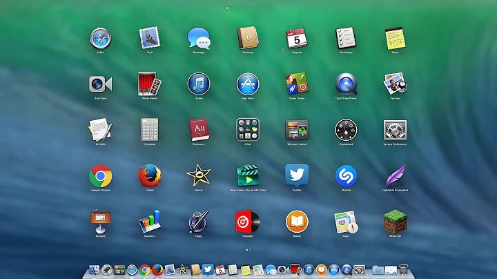Launch the TextEdit app
Image resolution: width=497 pixels, height=279 pixels.
point(101,130)
